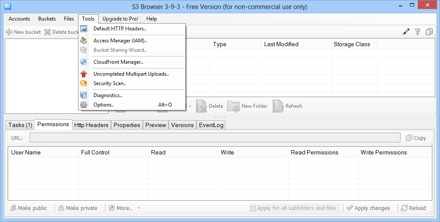
Task: Click the Apply changes checkmark icon
Action: click(350, 208)
